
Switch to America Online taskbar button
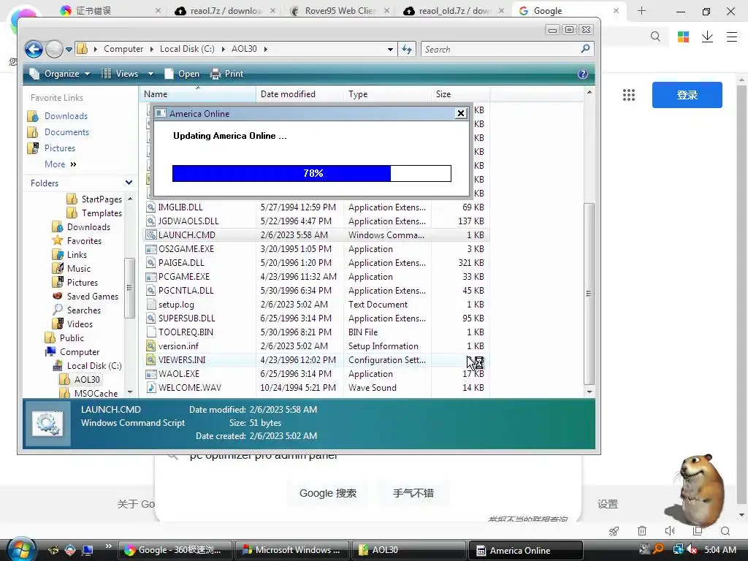click(526, 550)
